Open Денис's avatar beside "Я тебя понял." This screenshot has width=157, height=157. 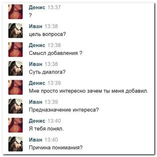[x=16, y=125]
